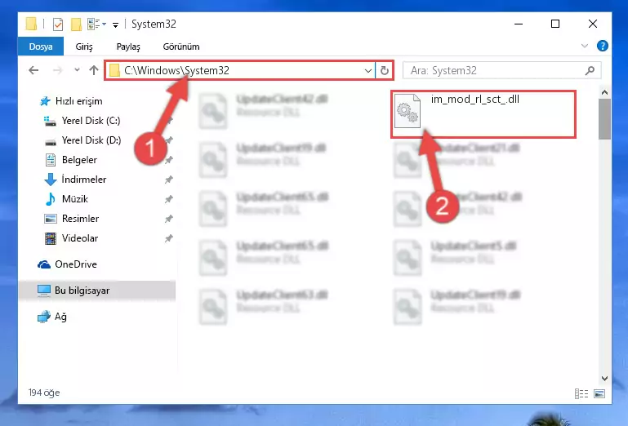
Task: Refresh the System32 folder
Action: point(385,71)
